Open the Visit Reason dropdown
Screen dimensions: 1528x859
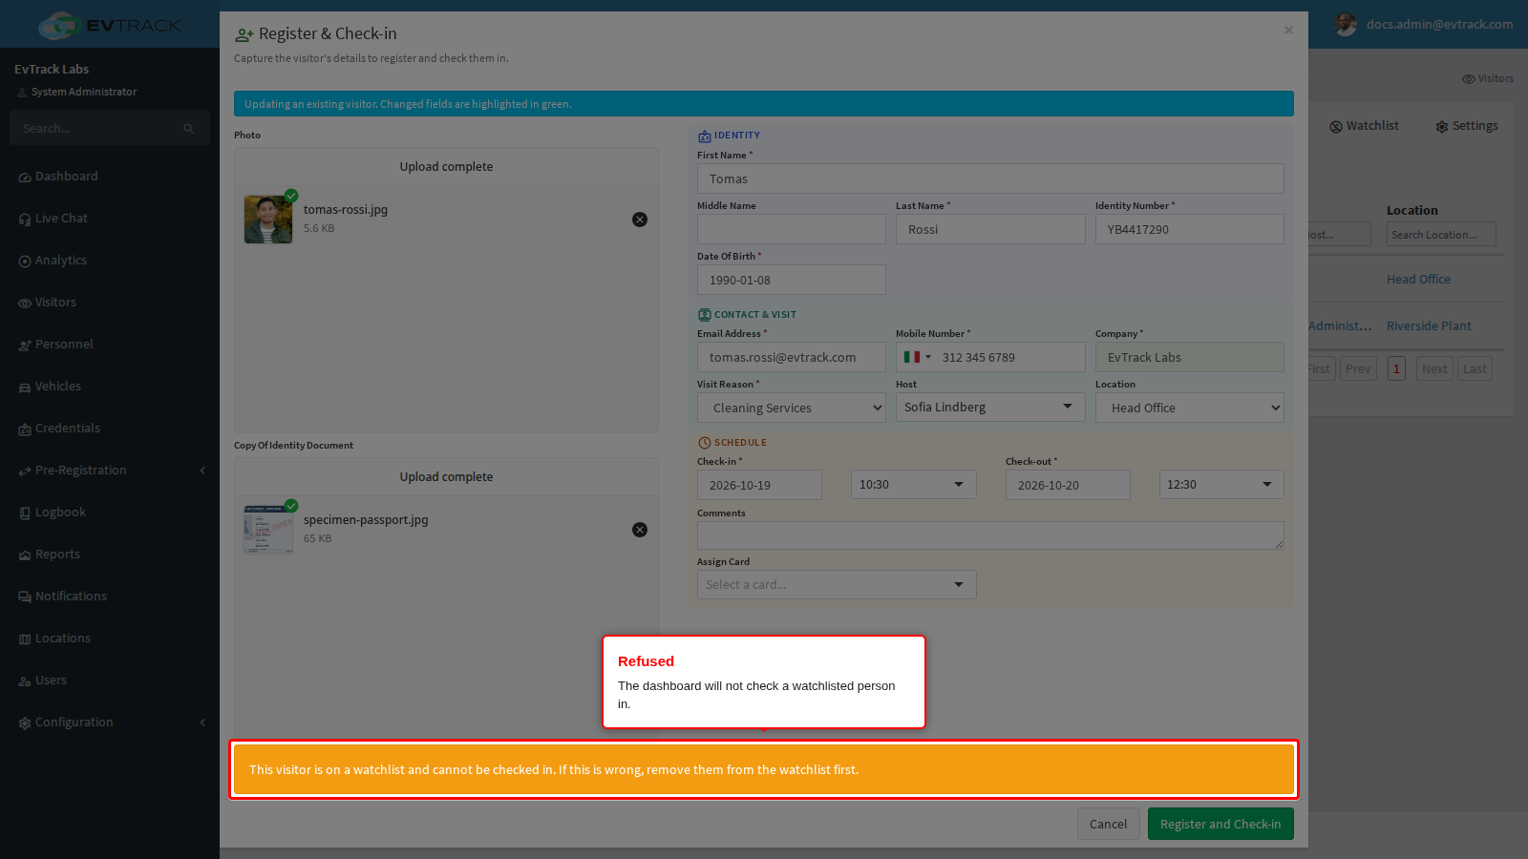coord(792,408)
